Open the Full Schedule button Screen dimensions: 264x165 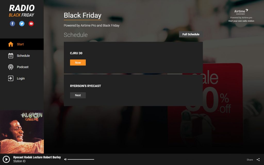[191, 34]
